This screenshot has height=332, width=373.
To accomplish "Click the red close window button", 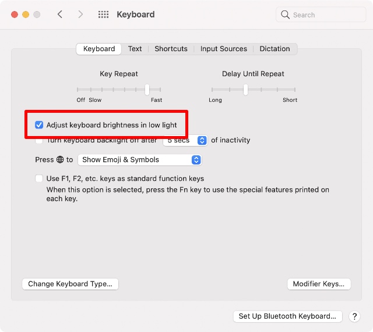I will pyautogui.click(x=14, y=15).
